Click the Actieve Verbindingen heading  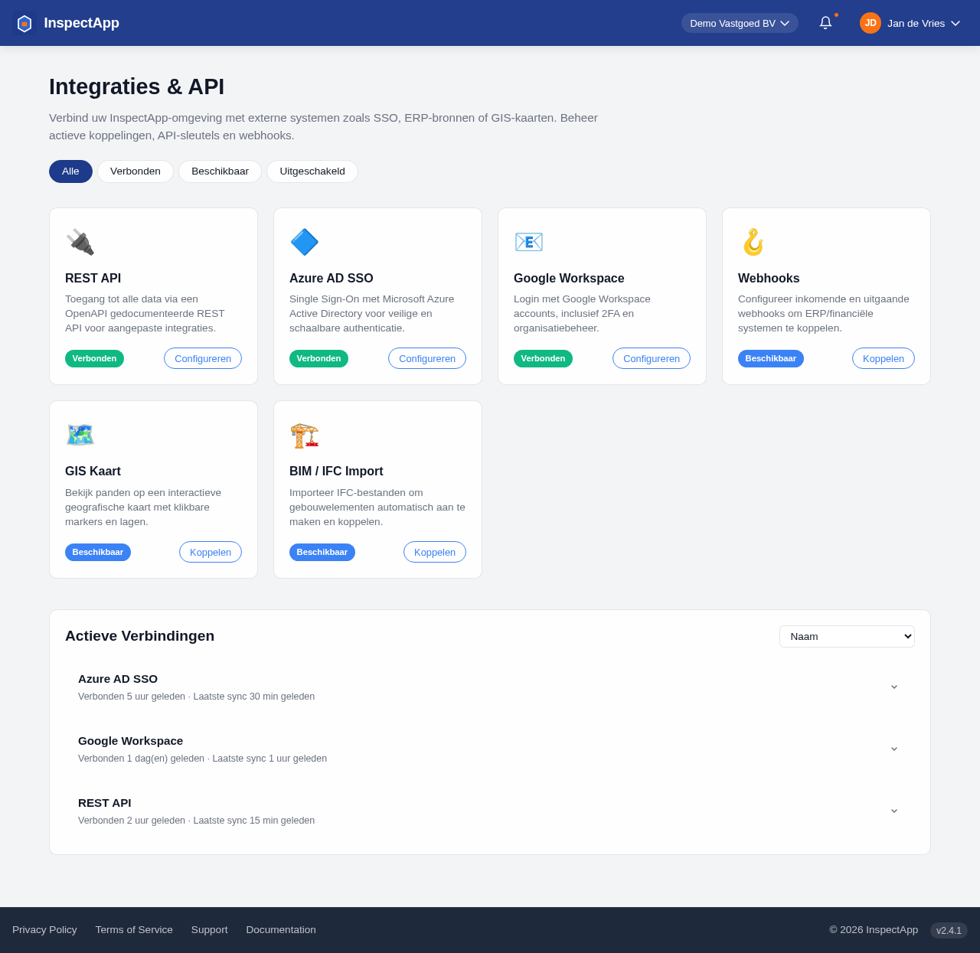tap(139, 635)
